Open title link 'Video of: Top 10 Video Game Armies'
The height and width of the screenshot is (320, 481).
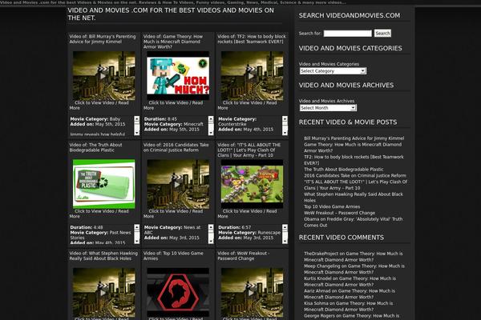[x=173, y=256]
